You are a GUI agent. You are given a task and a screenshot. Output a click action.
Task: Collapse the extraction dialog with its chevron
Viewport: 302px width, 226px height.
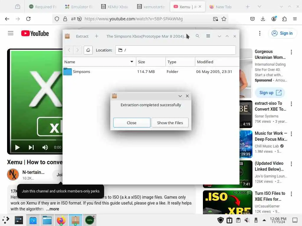click(x=180, y=96)
